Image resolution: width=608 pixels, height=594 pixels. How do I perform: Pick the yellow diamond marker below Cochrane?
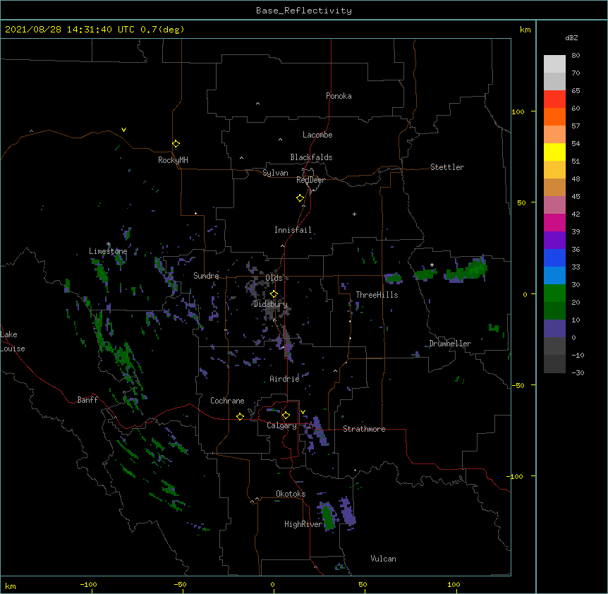[240, 416]
